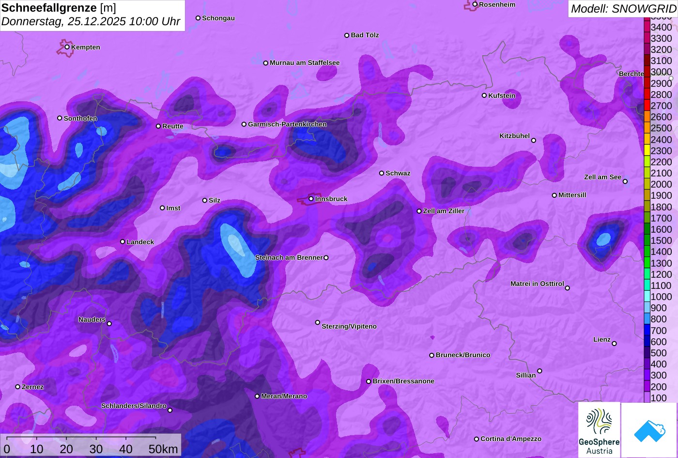Click the 1200 legend value label
Screen dimensions: 678x458
661,274
